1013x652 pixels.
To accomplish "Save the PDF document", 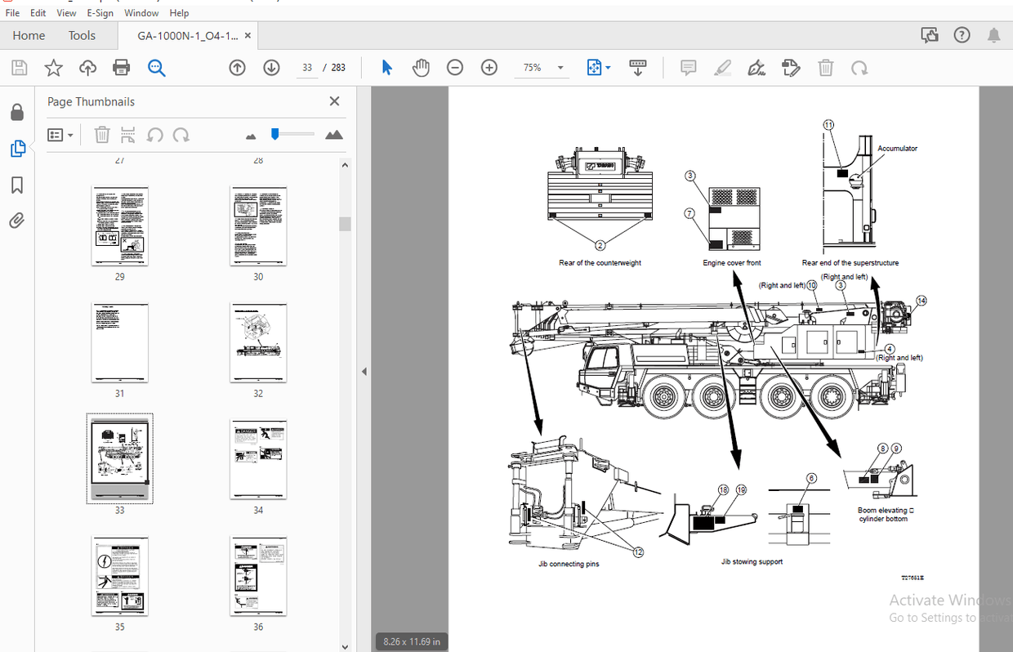I will click(x=18, y=68).
